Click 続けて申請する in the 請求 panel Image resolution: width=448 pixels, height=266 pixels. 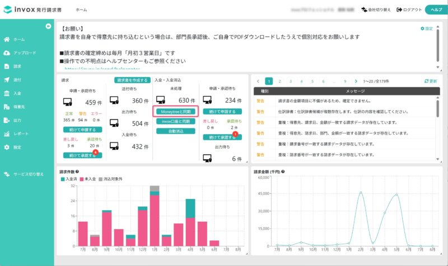(x=82, y=130)
